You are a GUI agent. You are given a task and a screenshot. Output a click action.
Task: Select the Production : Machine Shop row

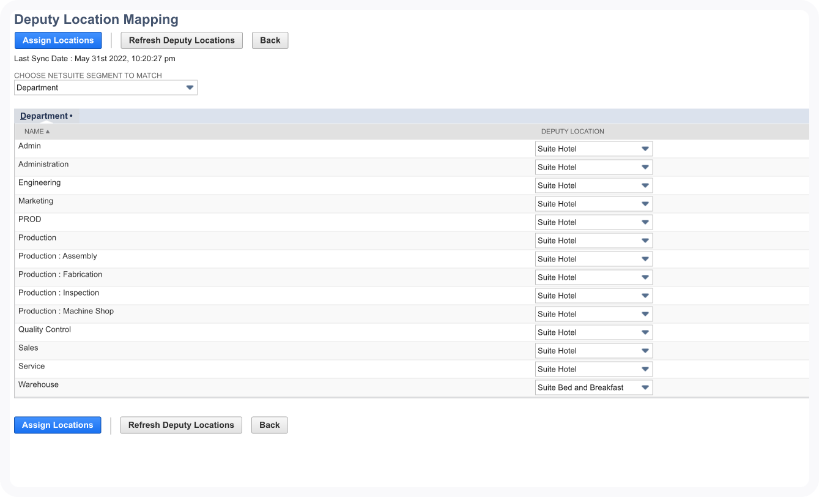(x=66, y=311)
